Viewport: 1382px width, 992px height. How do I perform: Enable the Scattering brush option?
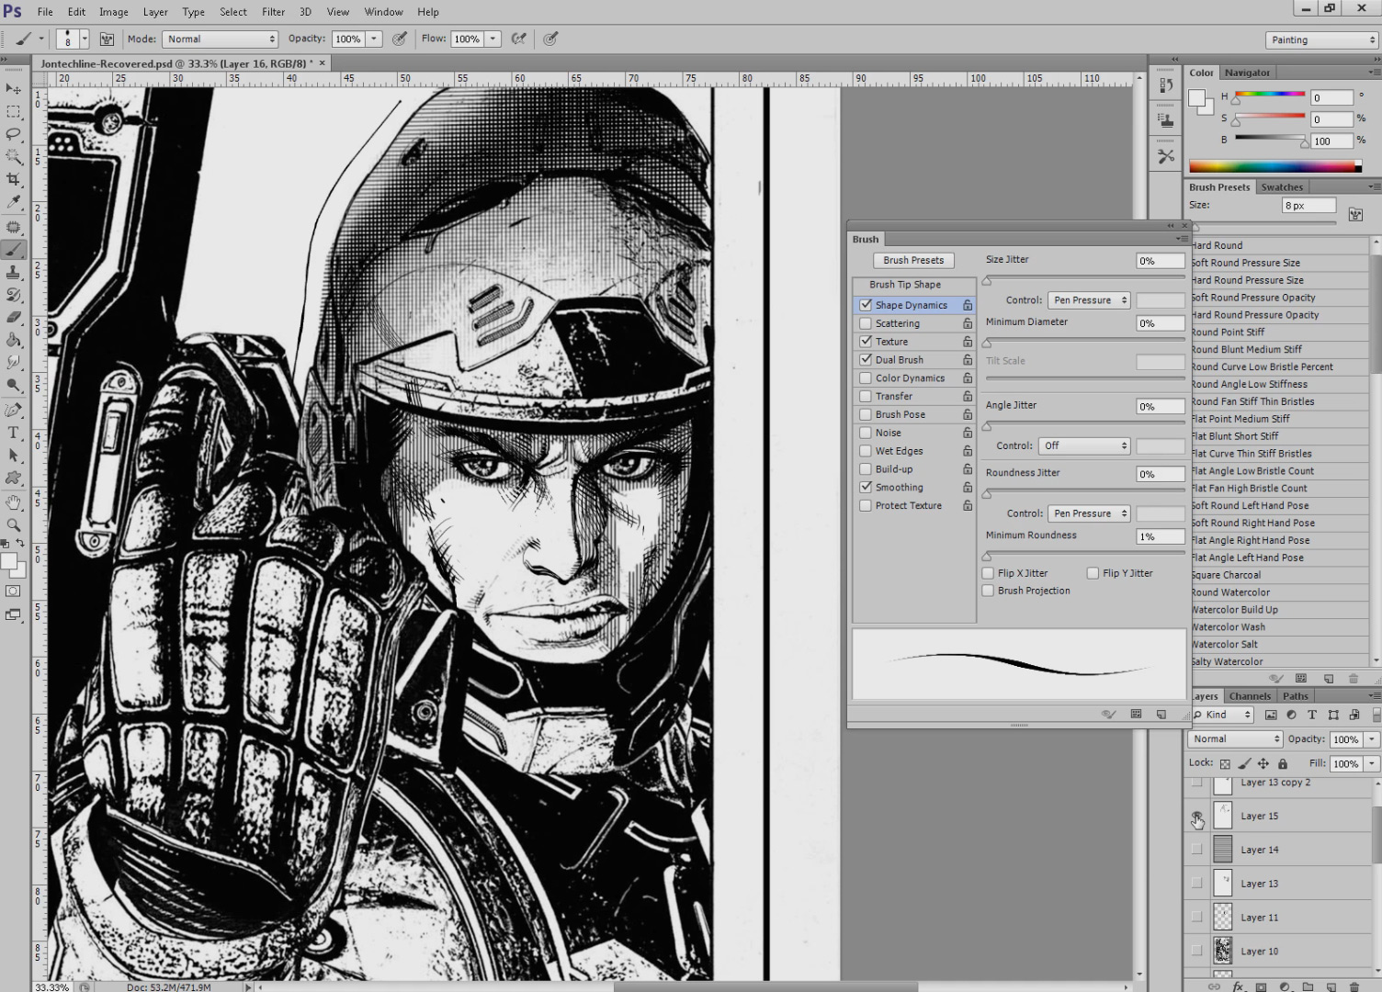pos(865,322)
